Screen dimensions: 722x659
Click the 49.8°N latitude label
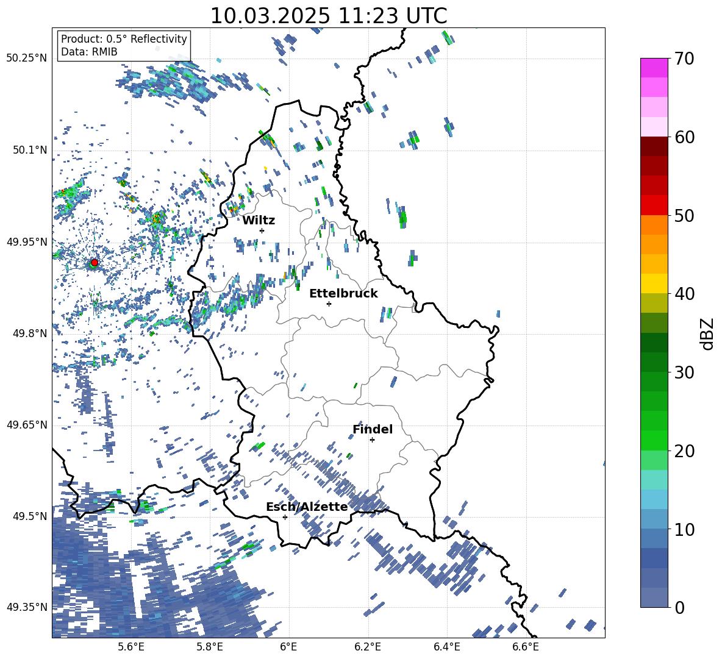pyautogui.click(x=30, y=333)
